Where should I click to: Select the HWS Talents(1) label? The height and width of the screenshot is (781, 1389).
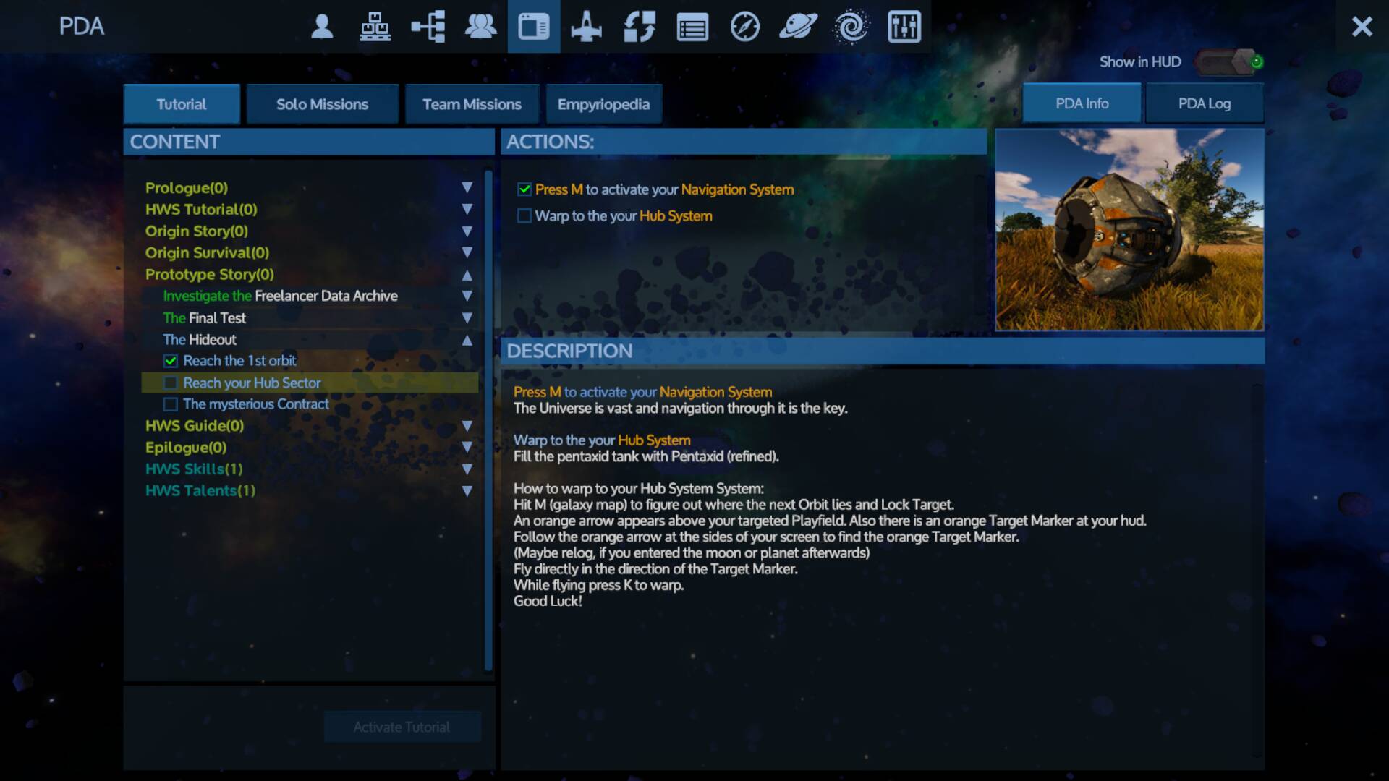(200, 490)
